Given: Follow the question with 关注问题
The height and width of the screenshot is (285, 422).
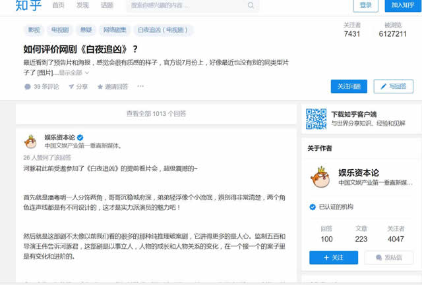Looking at the screenshot, I should pyautogui.click(x=349, y=86).
